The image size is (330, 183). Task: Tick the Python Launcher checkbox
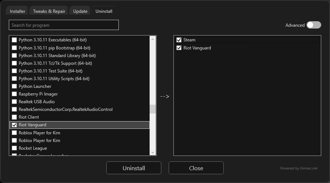coord(14,86)
